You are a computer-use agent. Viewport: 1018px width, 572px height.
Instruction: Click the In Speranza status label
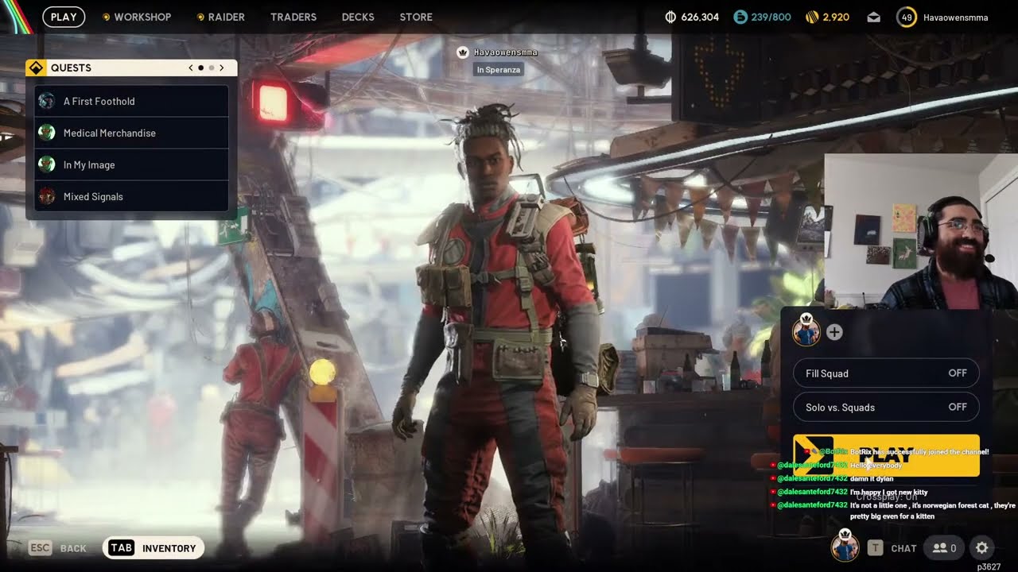(x=499, y=70)
